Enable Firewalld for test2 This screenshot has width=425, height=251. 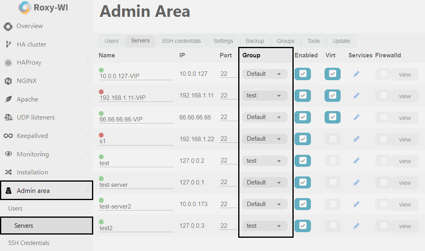(383, 226)
